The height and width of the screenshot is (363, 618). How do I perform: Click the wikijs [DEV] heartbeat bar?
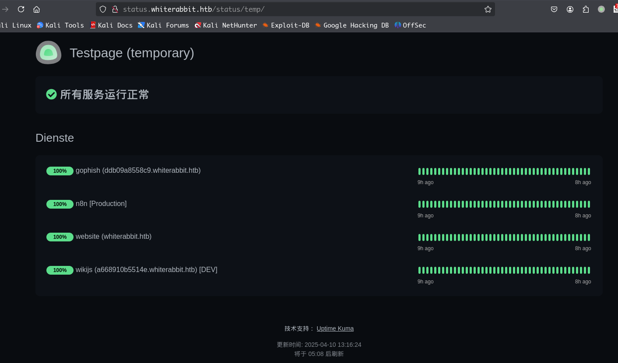(504, 270)
